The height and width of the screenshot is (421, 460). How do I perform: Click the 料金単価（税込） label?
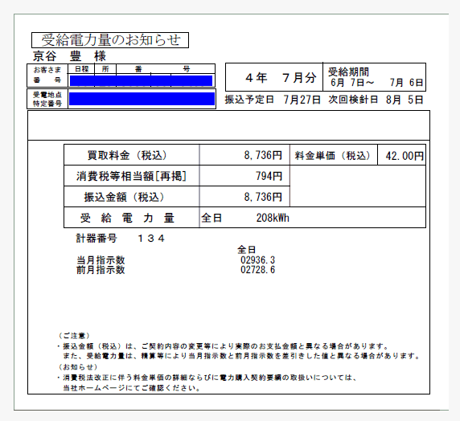pyautogui.click(x=333, y=155)
